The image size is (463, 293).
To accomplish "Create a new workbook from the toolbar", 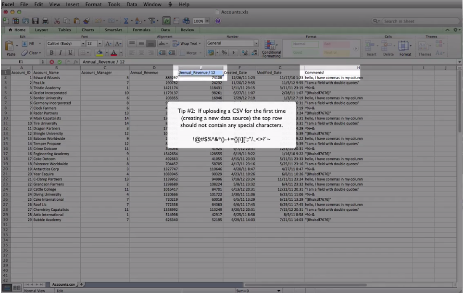I will coord(6,21).
